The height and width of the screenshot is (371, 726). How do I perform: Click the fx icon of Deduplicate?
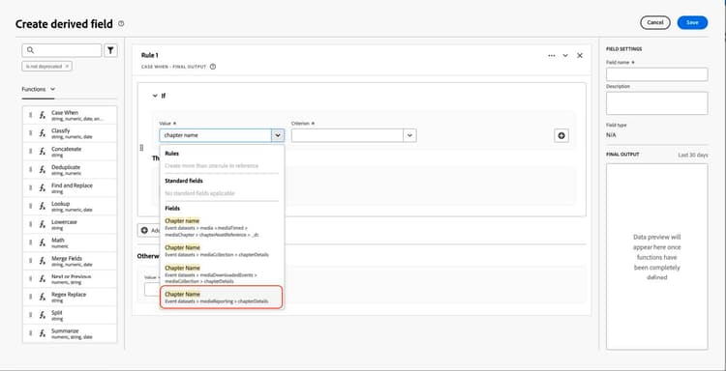tap(43, 170)
